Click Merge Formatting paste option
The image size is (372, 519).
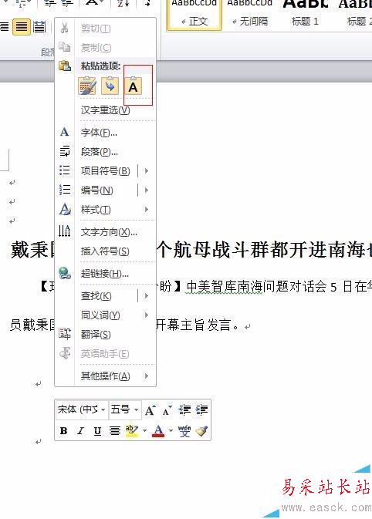[x=110, y=86]
